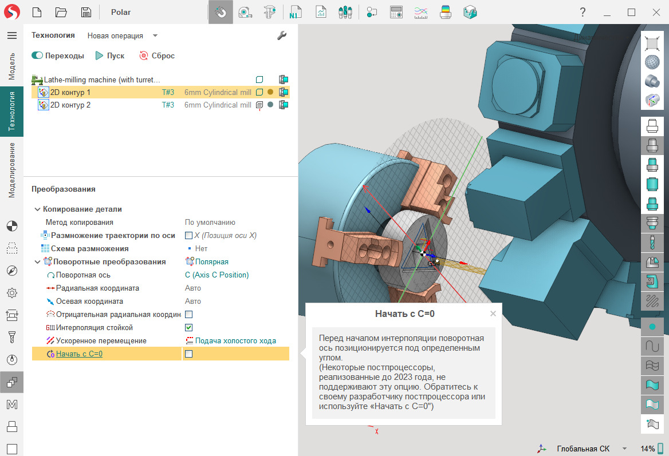Image resolution: width=669 pixels, height=456 pixels.
Task: Select 2D контур 2 operation
Action: 70,105
